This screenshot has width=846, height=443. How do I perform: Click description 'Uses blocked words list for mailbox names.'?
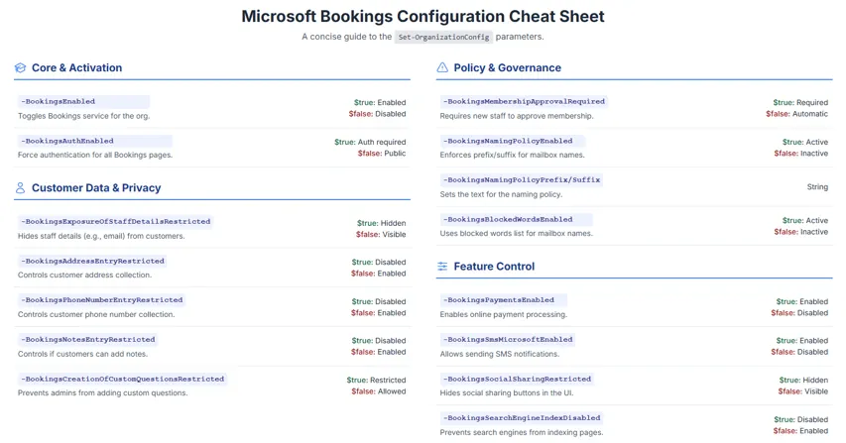517,234
